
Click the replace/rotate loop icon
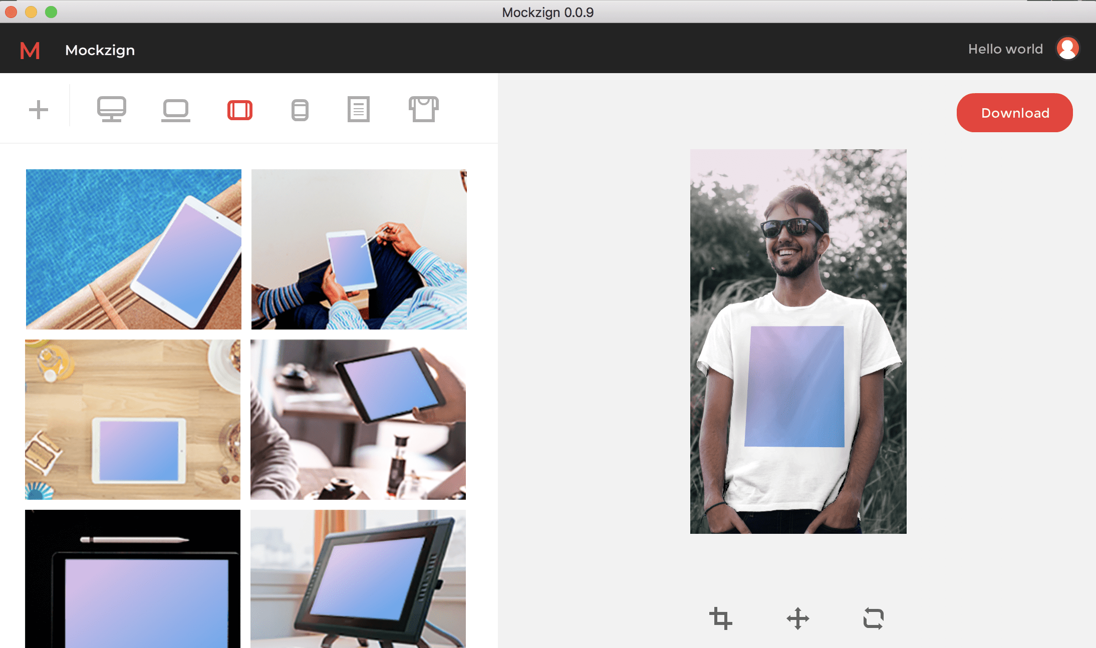click(x=874, y=618)
